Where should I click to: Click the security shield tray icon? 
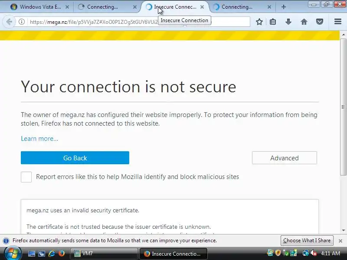(278, 253)
